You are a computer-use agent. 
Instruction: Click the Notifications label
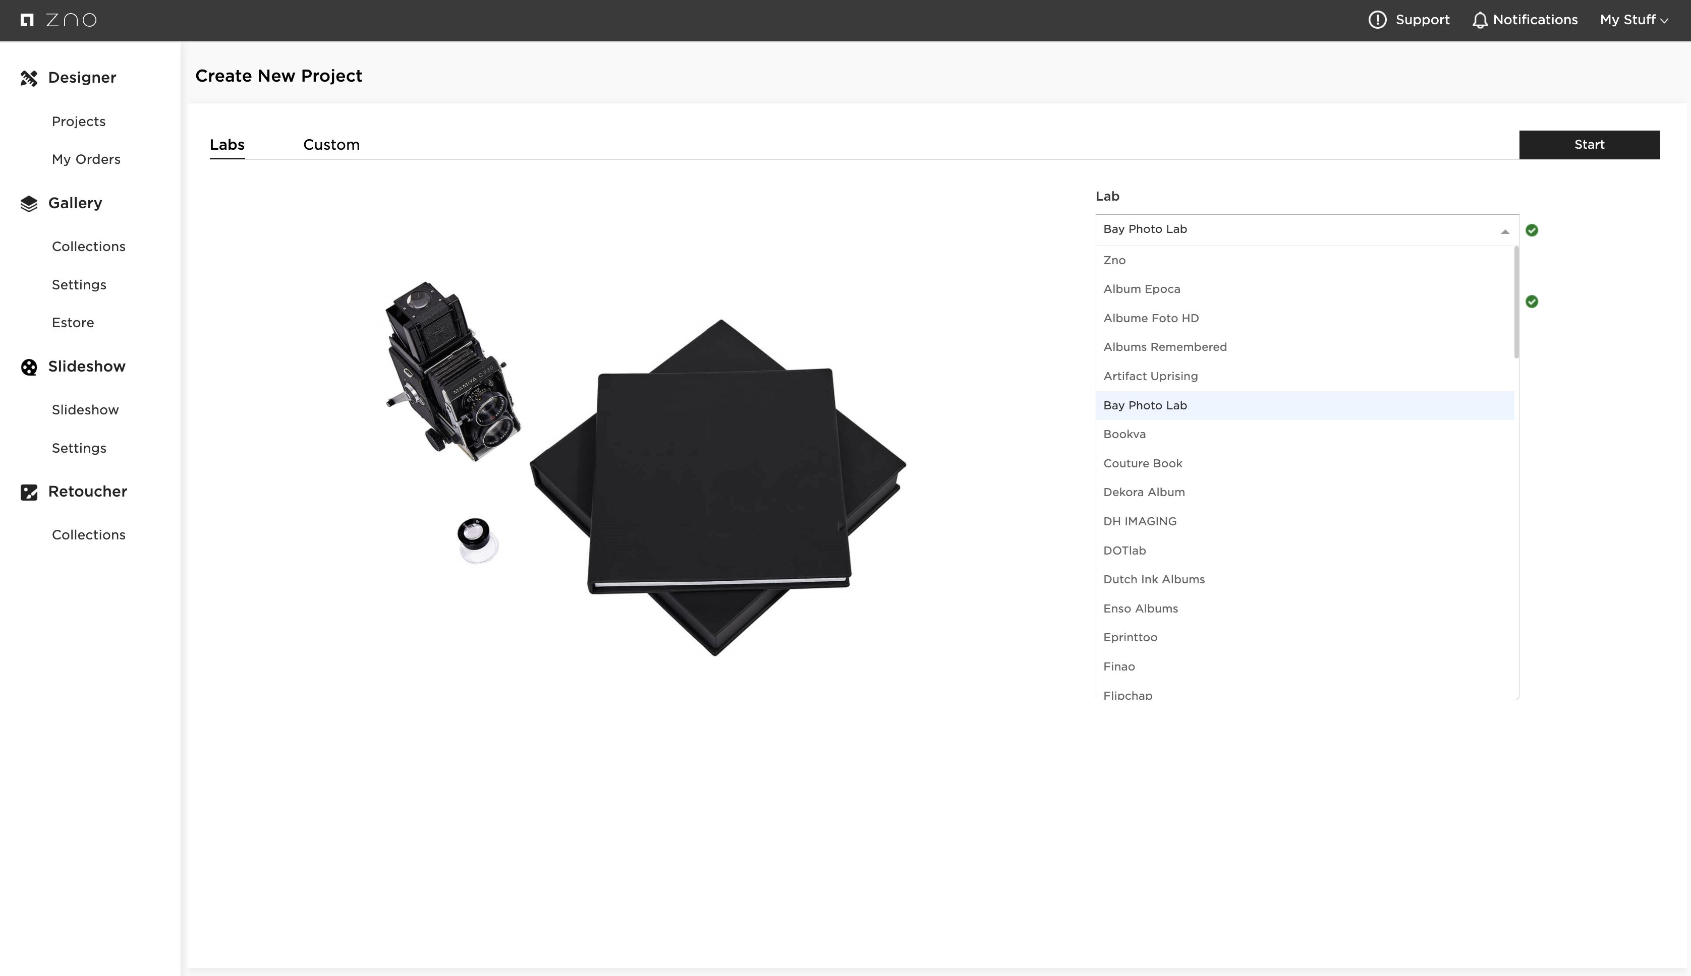[x=1535, y=20]
